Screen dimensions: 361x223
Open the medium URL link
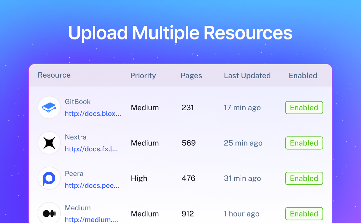[x=91, y=219]
